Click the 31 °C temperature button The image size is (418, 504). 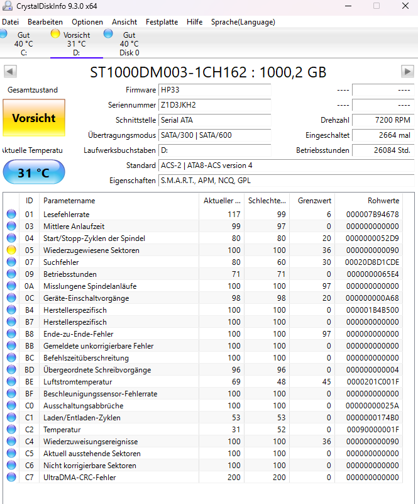point(34,172)
